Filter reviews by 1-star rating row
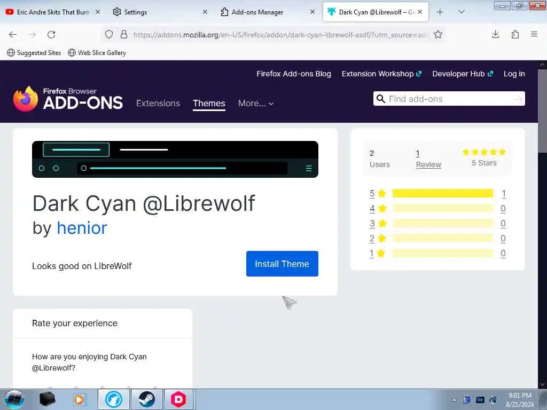Viewport: 547px width, 410px height. tap(437, 254)
